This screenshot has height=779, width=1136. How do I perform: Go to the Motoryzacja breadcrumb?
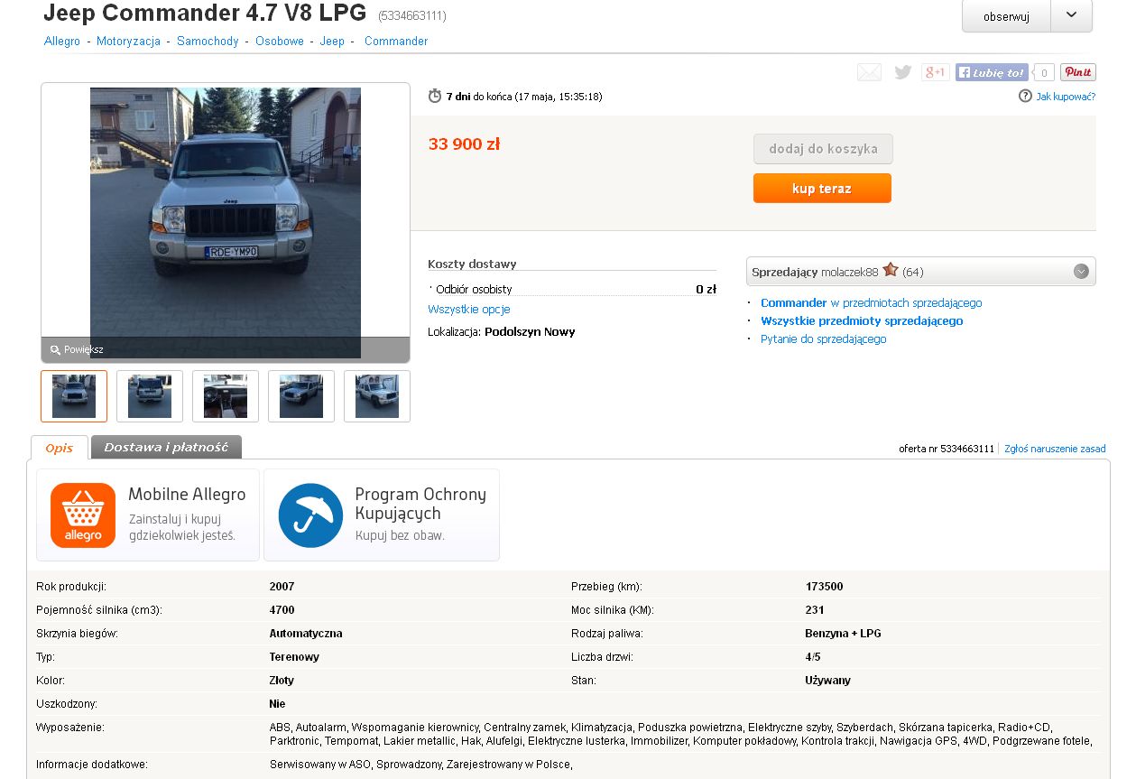(x=128, y=42)
